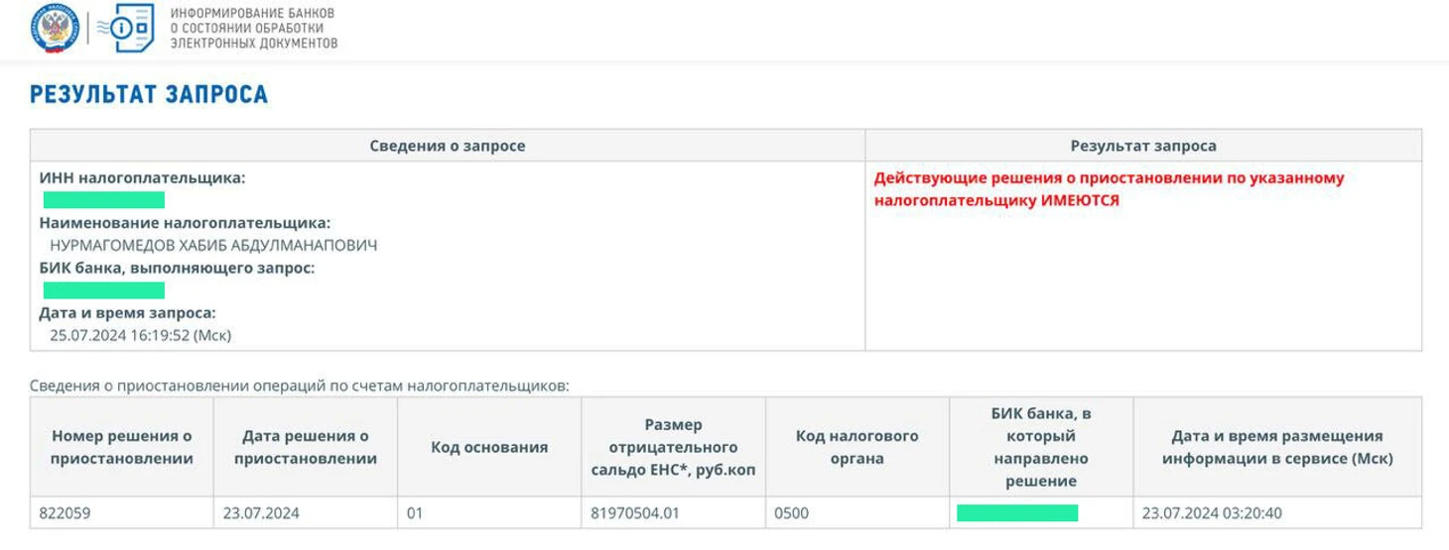The width and height of the screenshot is (1449, 550).
Task: Click the 'Дата решения о приостановлении' column header
Action: tap(306, 447)
